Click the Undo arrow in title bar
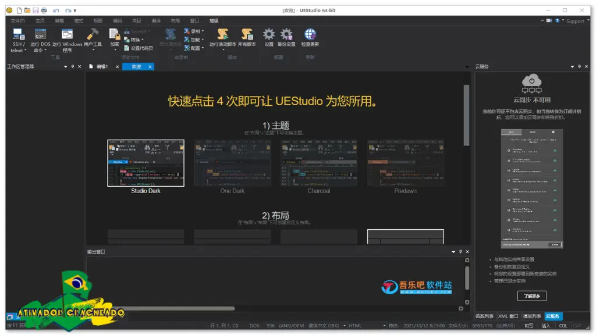The width and height of the screenshot is (596, 335). click(x=56, y=10)
